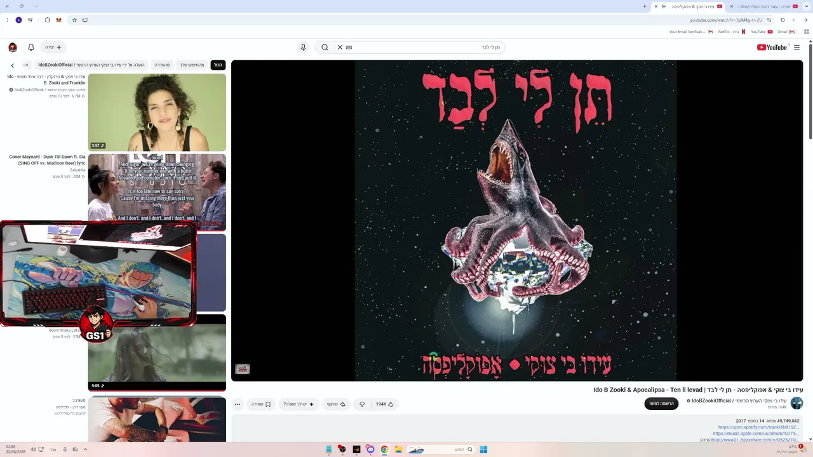
Task: Clear the YouTube search box text
Action: (340, 47)
